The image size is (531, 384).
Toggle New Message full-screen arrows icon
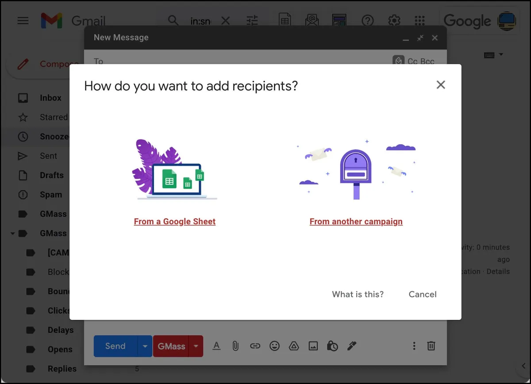click(x=420, y=38)
